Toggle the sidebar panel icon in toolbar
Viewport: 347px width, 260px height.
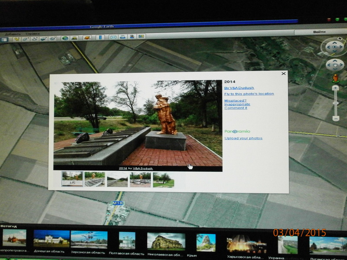(x=4, y=40)
